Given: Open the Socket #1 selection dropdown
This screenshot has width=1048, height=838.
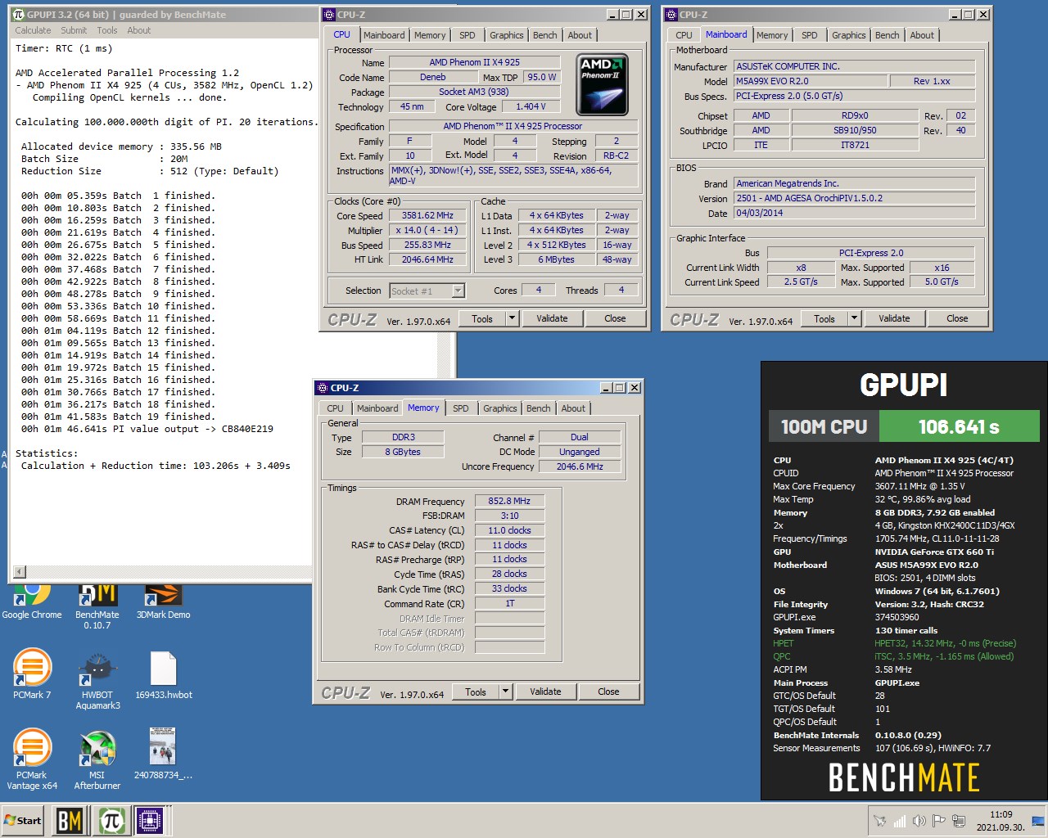Looking at the screenshot, I should click(x=427, y=291).
